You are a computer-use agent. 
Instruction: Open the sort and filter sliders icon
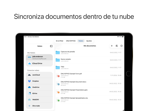[117, 46]
